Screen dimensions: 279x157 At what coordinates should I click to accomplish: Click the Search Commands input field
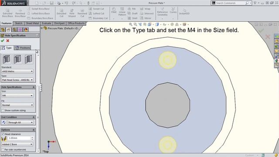click(x=230, y=3)
